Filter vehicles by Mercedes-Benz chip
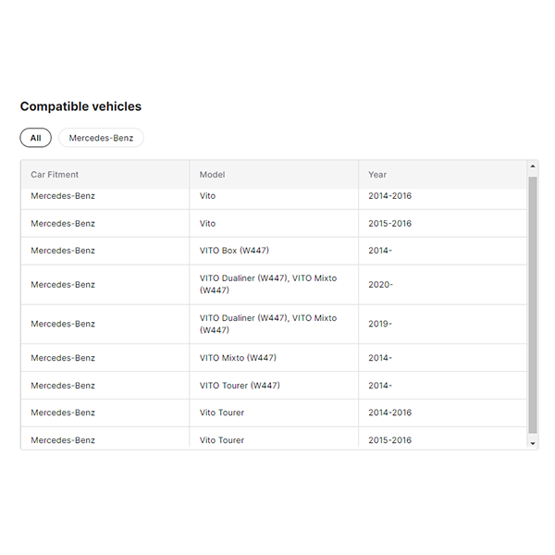The image size is (555, 555). pyautogui.click(x=101, y=138)
